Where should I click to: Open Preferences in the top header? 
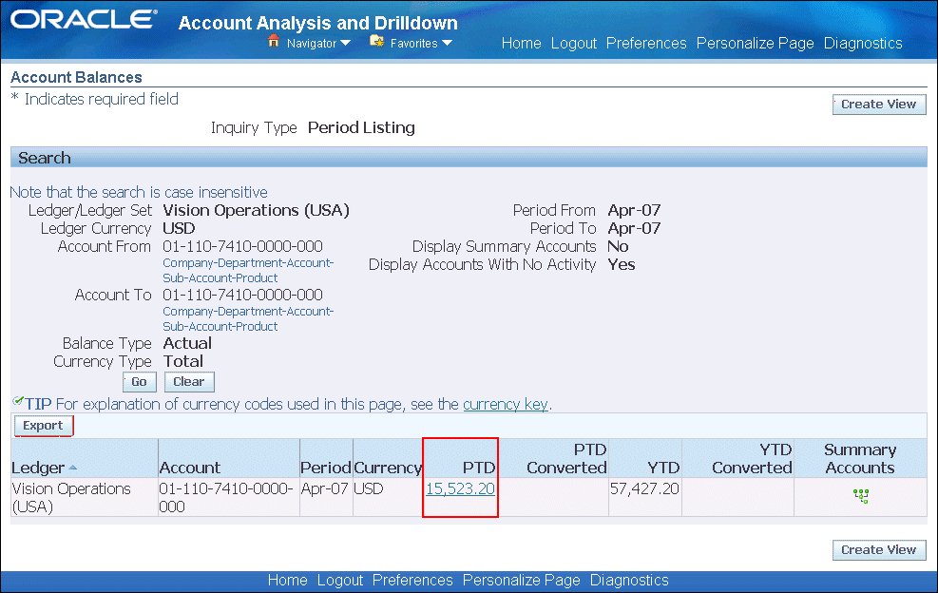pos(646,43)
